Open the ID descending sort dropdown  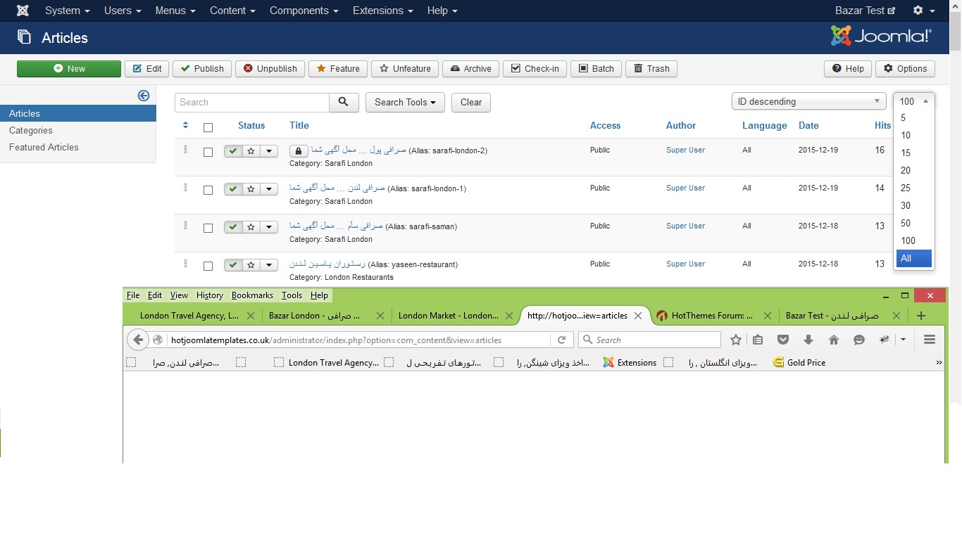[808, 101]
